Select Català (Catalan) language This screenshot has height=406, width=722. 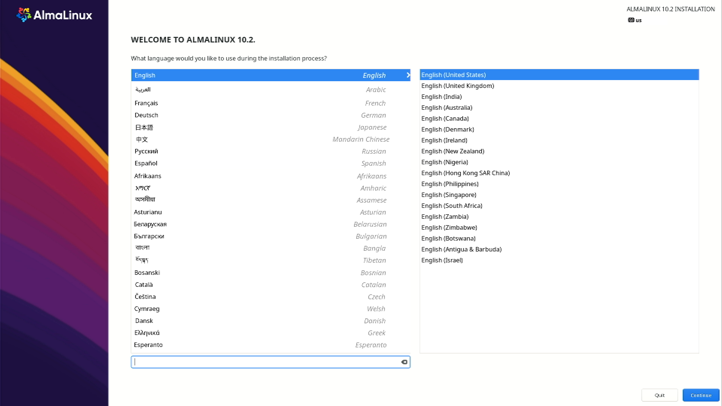coord(271,285)
